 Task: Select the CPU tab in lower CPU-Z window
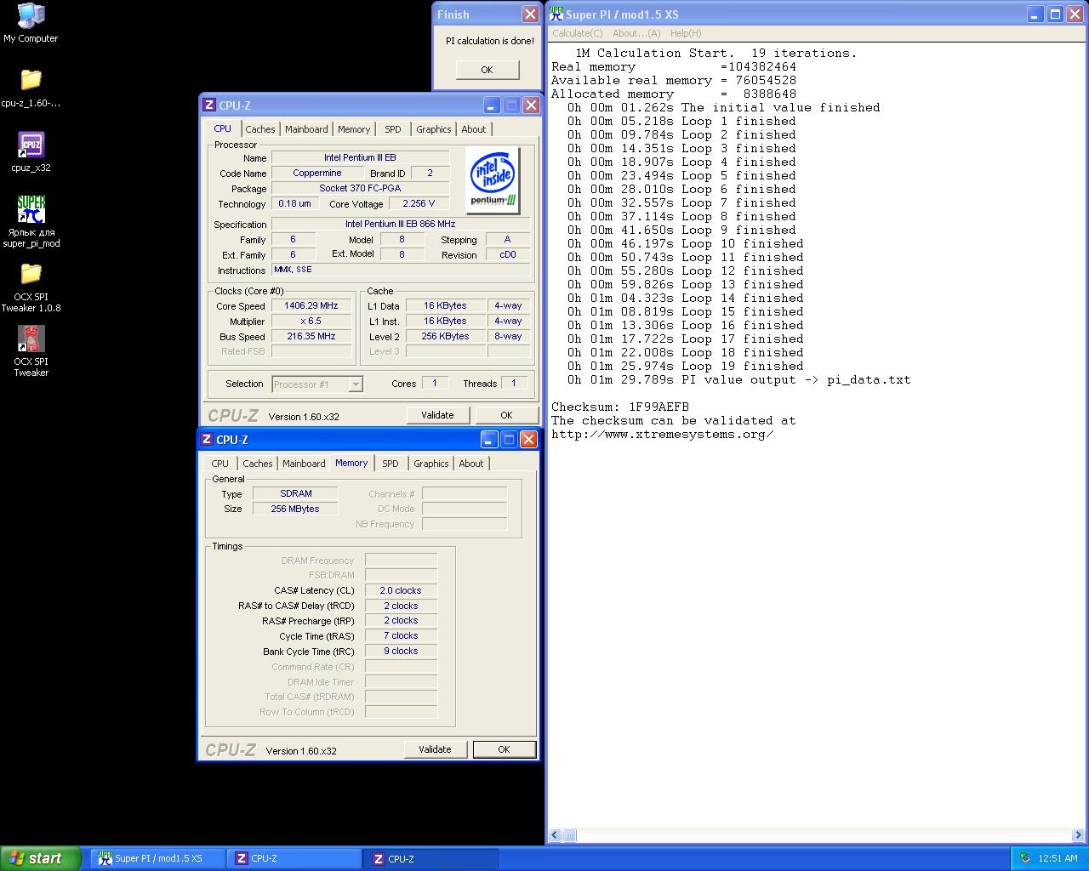[220, 464]
